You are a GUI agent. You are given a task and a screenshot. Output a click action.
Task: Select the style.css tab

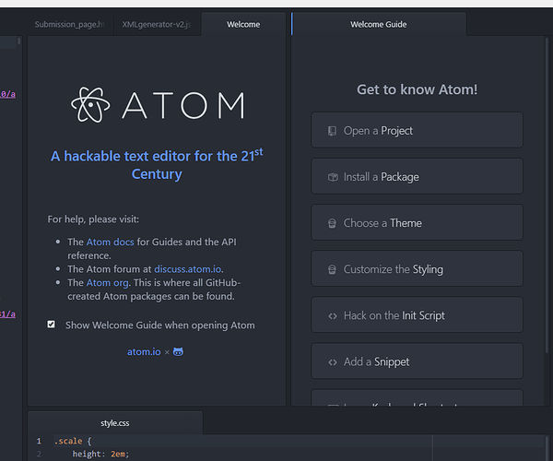click(115, 423)
